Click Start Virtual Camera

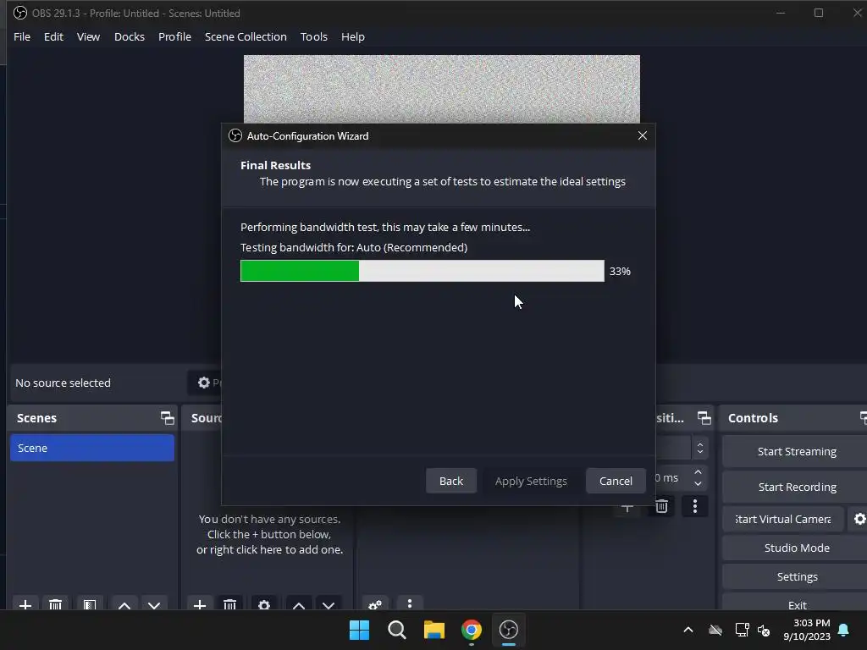coord(783,519)
